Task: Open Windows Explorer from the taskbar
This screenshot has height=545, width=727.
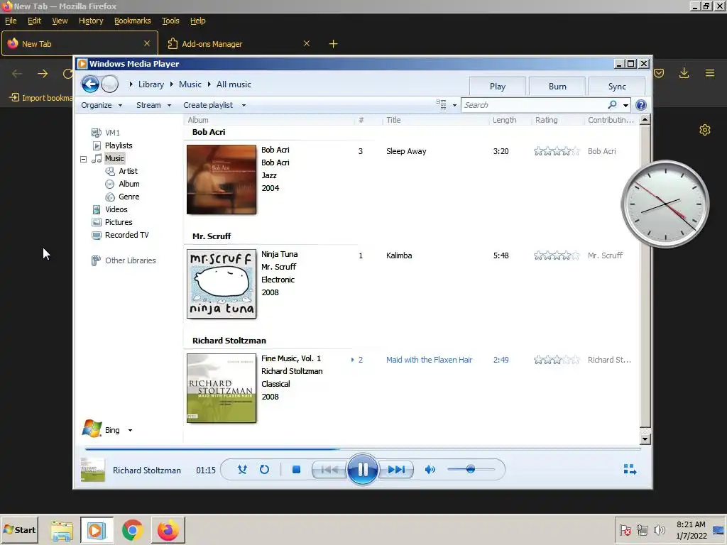Action: point(62,529)
